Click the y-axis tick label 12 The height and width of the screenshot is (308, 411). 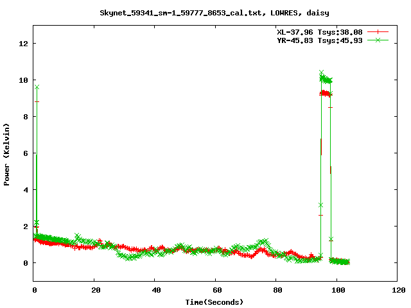[x=23, y=44]
